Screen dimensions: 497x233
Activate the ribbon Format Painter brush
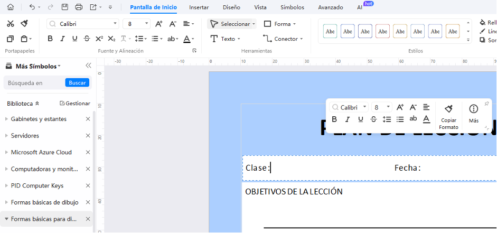coord(24,23)
